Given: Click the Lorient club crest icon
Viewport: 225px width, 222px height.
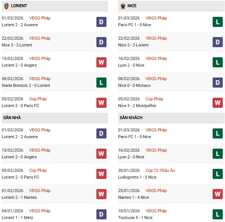Looking at the screenshot, I should pos(6,6).
